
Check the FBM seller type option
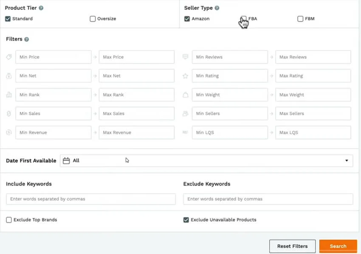click(x=300, y=19)
